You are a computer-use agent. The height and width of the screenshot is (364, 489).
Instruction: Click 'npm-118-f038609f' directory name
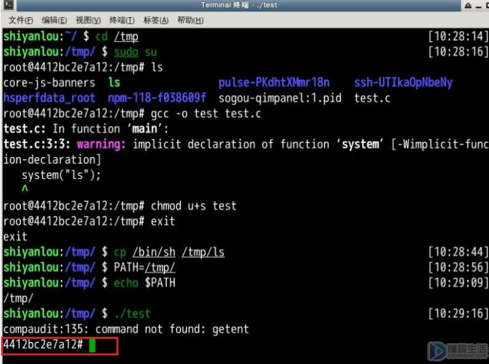(x=157, y=98)
